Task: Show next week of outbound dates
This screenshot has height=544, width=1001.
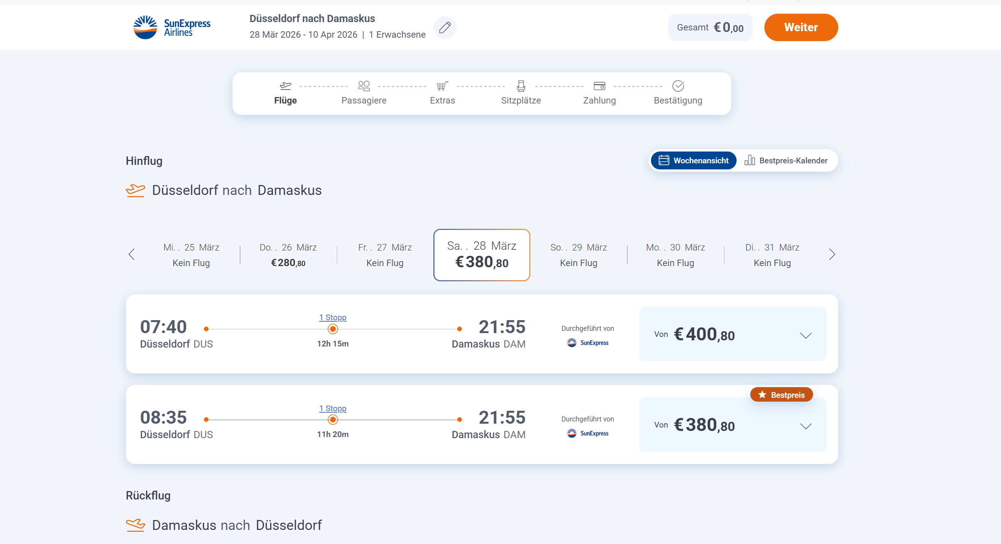Action: 832,254
